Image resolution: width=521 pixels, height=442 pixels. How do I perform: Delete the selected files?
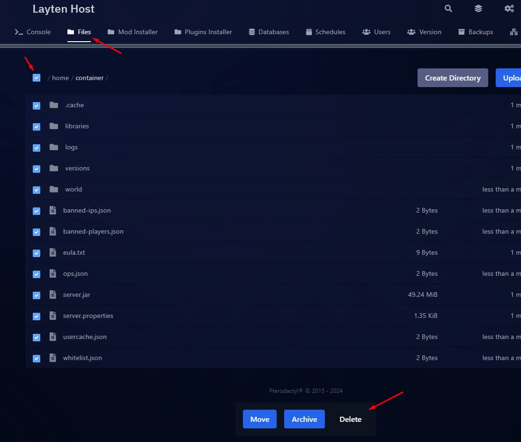pos(351,419)
